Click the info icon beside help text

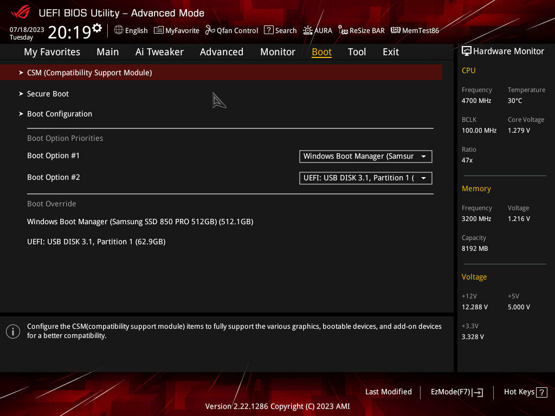[13, 331]
